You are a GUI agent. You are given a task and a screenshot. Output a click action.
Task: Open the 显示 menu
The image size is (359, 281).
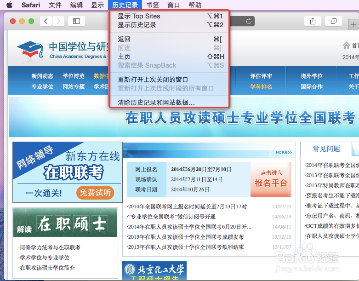point(97,5)
